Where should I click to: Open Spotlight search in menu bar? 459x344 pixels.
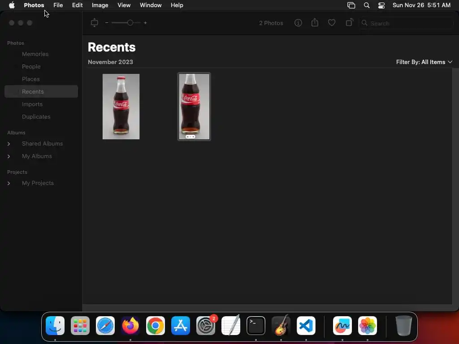coord(367,5)
